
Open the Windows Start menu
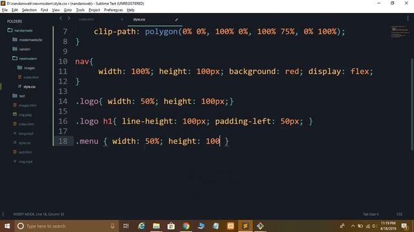(x=7, y=226)
